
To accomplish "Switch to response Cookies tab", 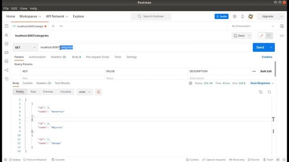I will pyautogui.click(x=28, y=83).
